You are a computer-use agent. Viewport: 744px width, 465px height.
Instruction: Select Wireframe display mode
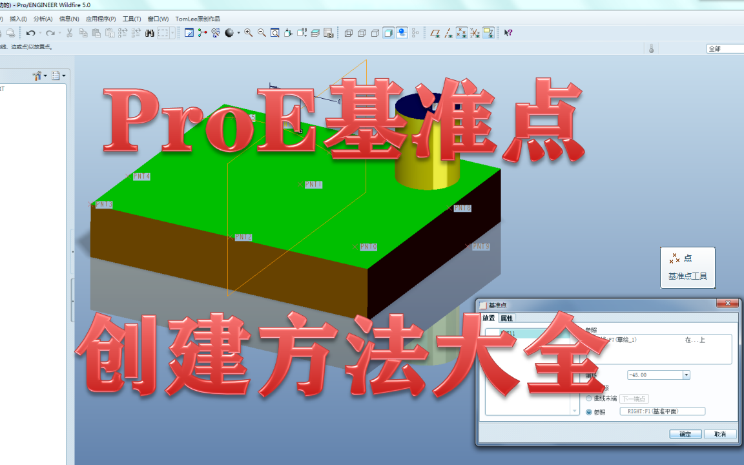(349, 32)
